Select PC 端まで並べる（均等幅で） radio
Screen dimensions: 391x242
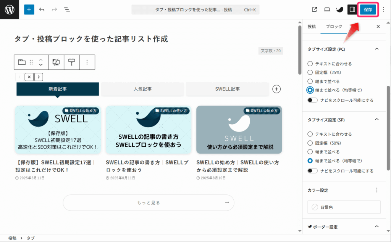[x=310, y=90]
